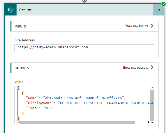Screen dimensions: 166x133
Task: Click the SharePoint icon in the action header
Action: (11, 10)
